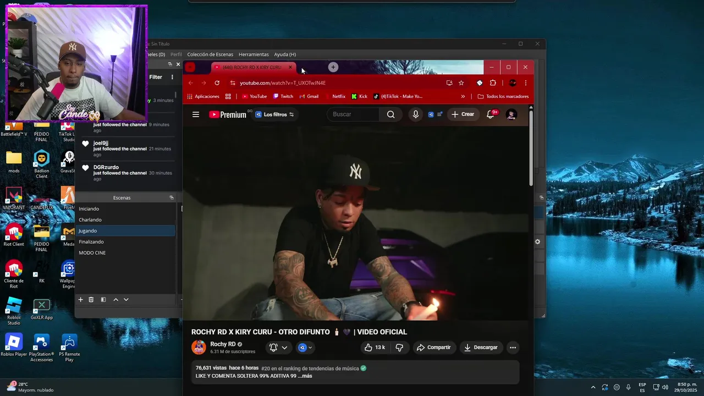704x396 pixels.
Task: Add a new scene in OBS Escenas
Action: tap(80, 300)
